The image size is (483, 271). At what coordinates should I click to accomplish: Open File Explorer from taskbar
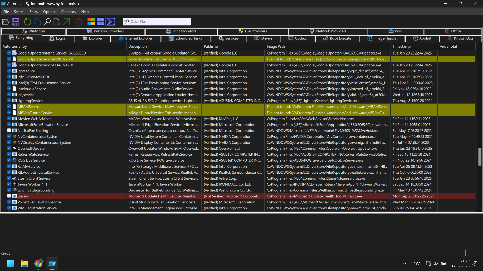pos(24,264)
